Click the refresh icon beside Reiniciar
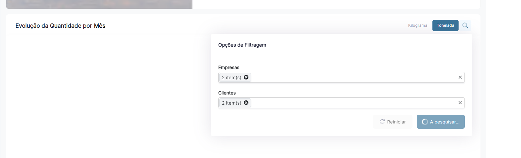The image size is (521, 158). [382, 122]
